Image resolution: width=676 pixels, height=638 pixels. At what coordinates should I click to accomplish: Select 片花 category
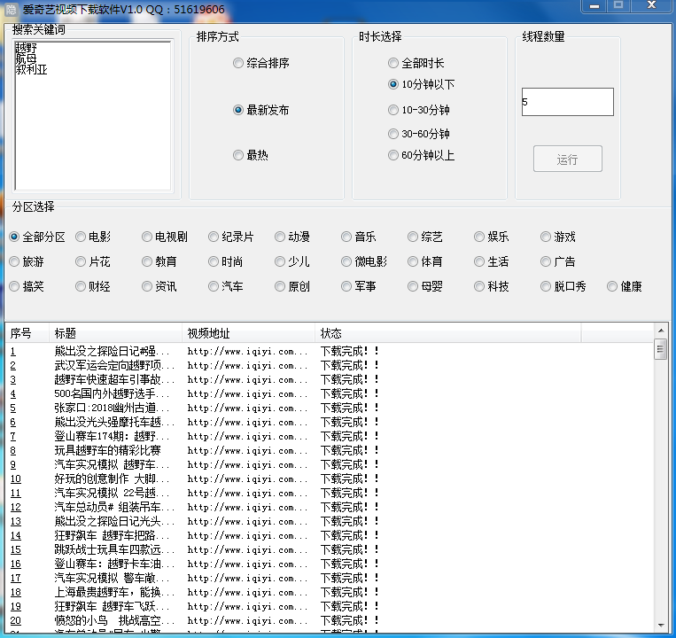click(93, 261)
